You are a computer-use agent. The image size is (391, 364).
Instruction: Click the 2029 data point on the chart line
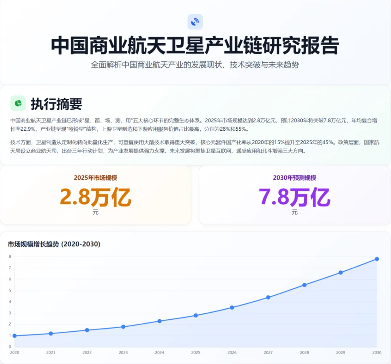pyautogui.click(x=341, y=273)
